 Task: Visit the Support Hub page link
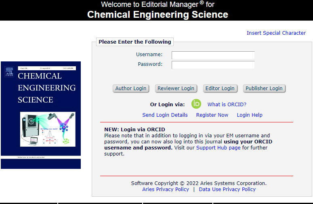pos(218,148)
